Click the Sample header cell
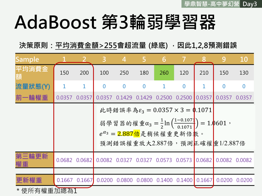Image resolution: width=262 pixels, height=196 pixels. [x=27, y=59]
